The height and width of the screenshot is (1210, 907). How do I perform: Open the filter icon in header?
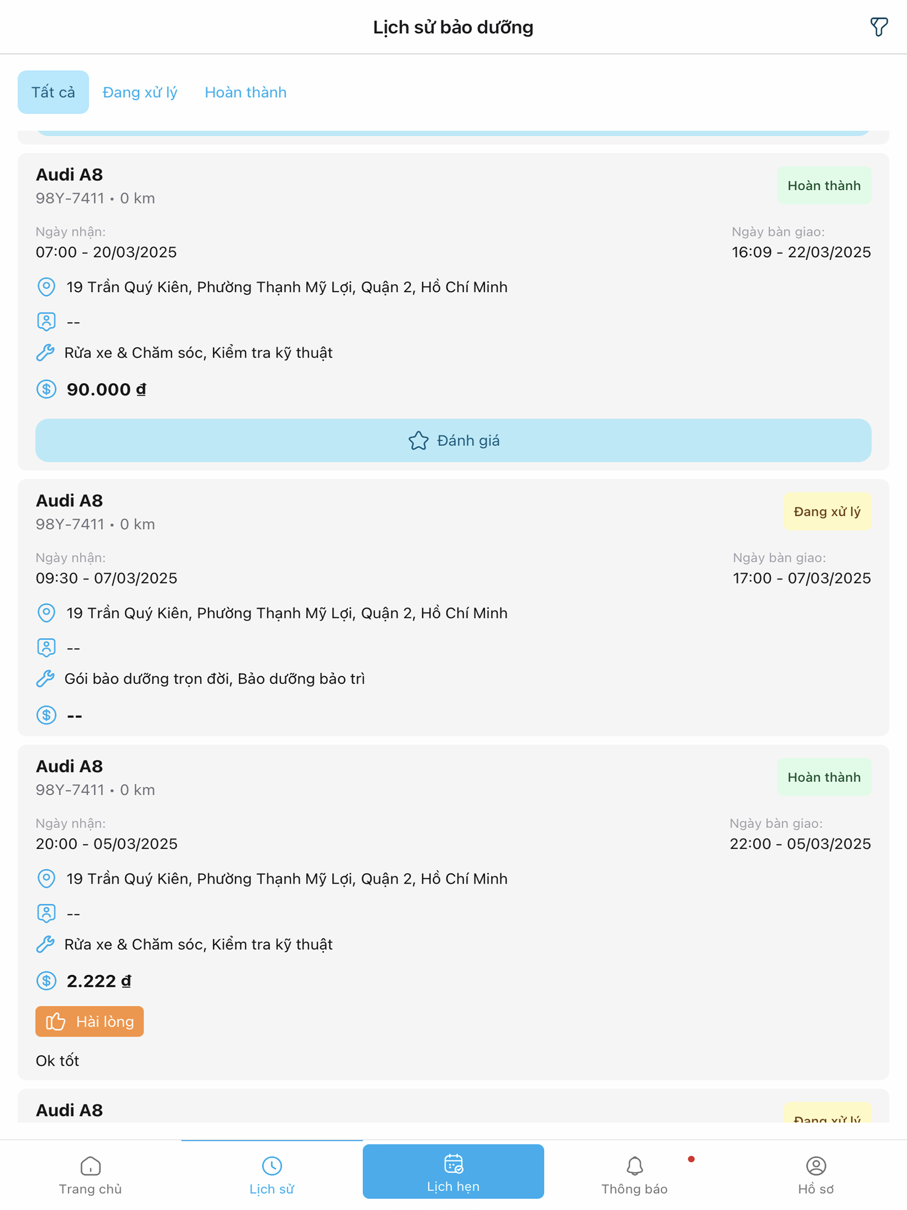click(x=879, y=27)
